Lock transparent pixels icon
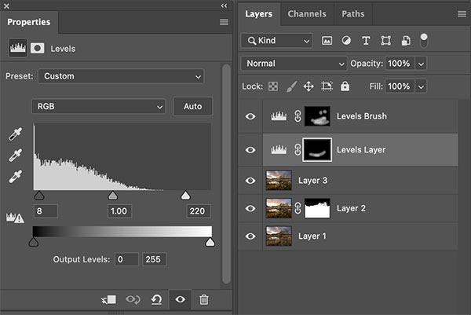The height and width of the screenshot is (315, 471). [x=272, y=86]
